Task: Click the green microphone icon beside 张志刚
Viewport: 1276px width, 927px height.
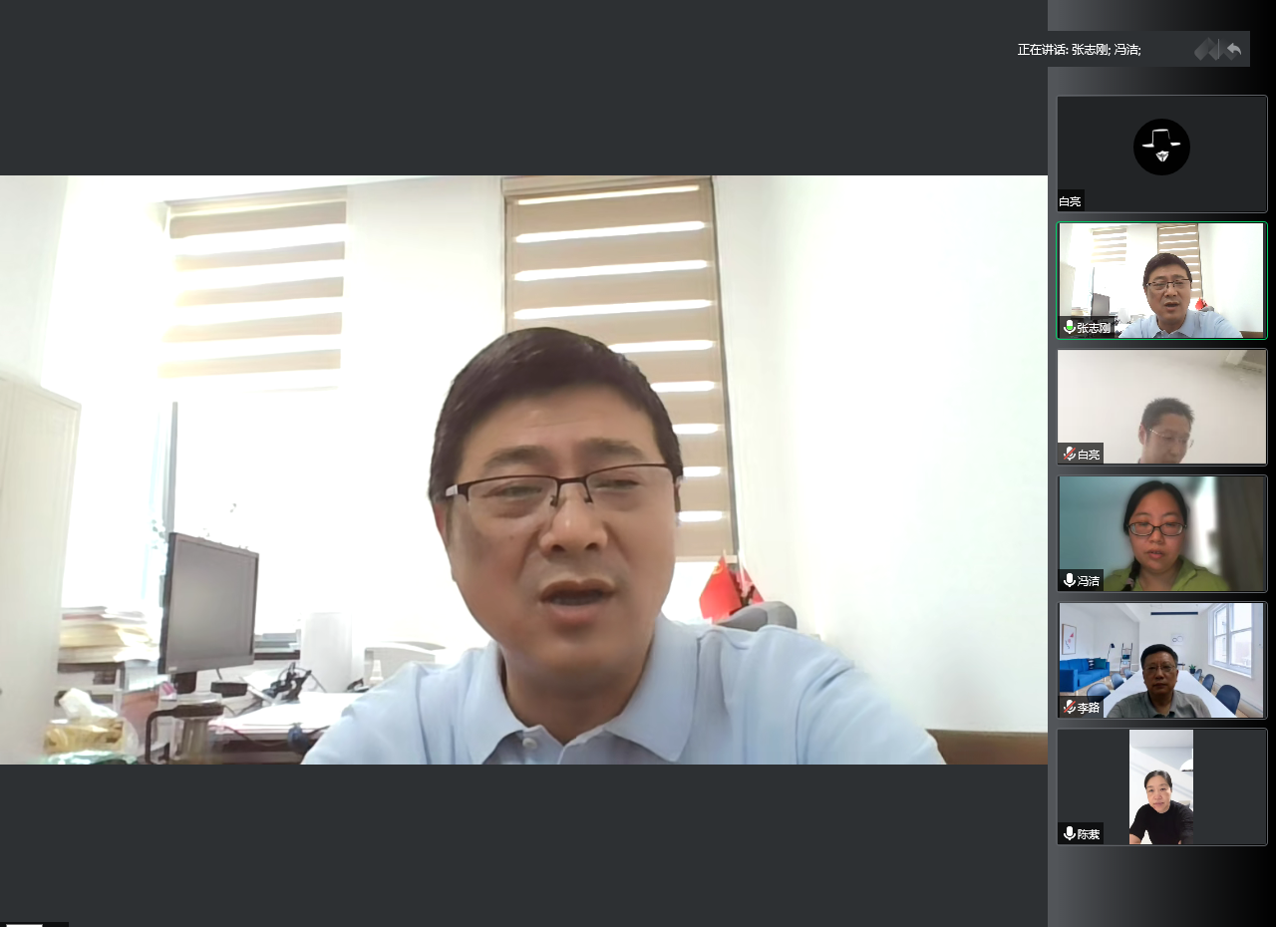Action: (x=1069, y=327)
